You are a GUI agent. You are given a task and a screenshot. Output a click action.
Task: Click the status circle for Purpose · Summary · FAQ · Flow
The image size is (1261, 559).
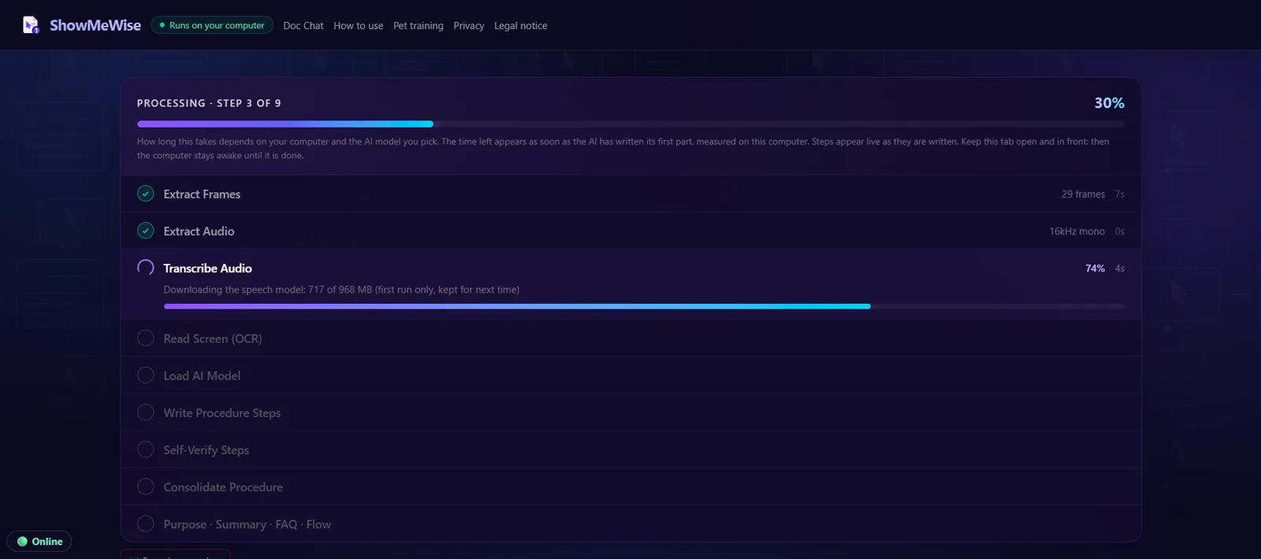146,524
